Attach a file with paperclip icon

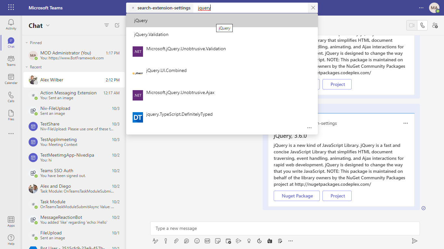coord(176,241)
